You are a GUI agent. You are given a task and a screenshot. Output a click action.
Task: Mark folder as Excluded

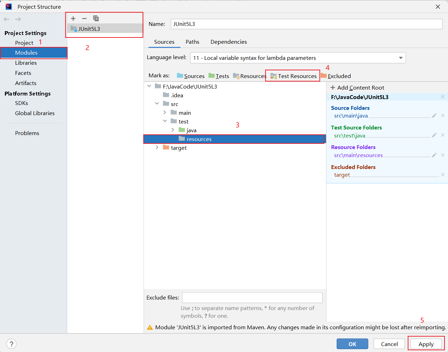336,76
